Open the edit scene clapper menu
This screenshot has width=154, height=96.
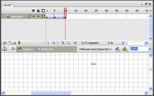pyautogui.click(x=118, y=49)
